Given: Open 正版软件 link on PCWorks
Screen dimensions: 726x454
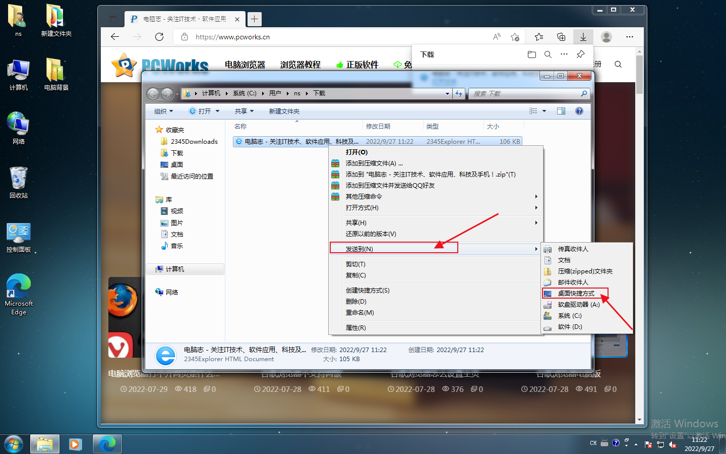Looking at the screenshot, I should click(357, 65).
